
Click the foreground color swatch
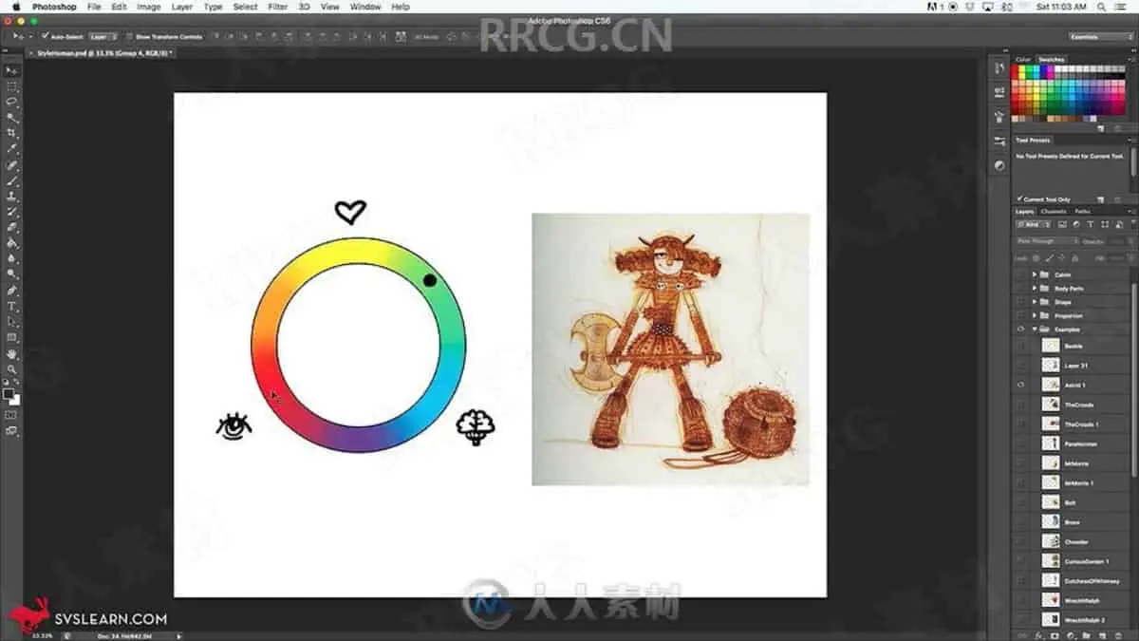click(9, 393)
